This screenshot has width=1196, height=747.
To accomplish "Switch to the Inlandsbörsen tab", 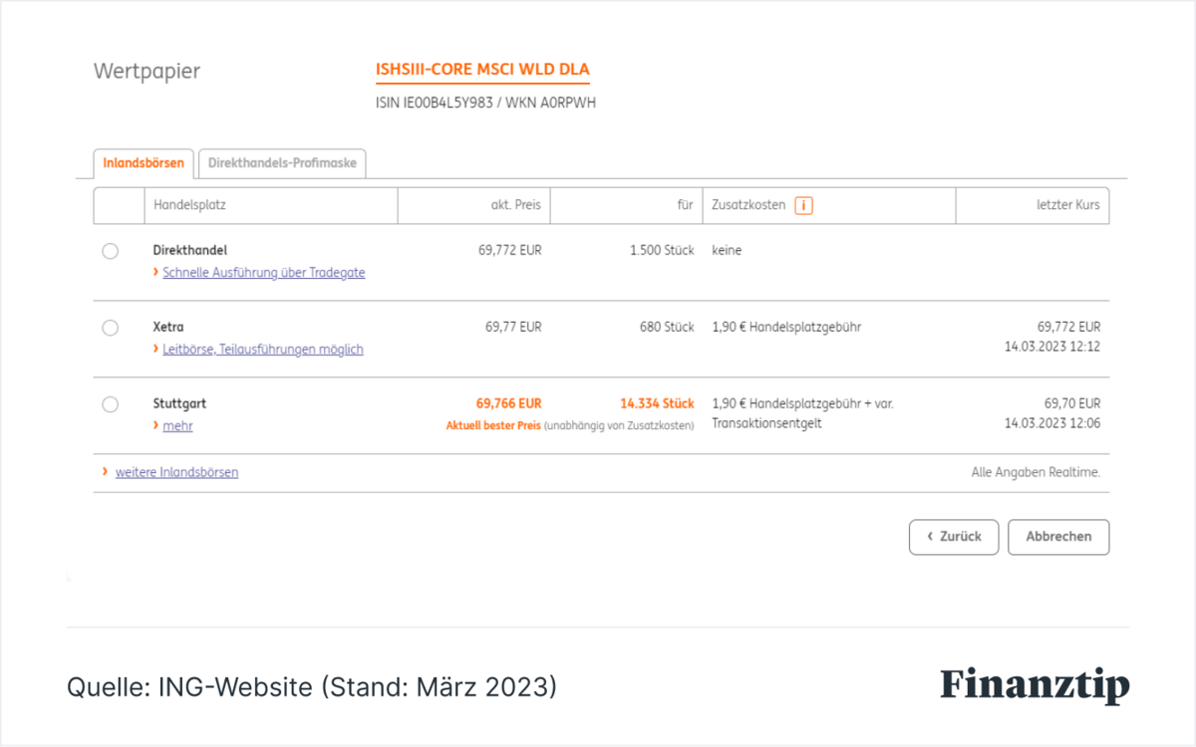I will 144,163.
